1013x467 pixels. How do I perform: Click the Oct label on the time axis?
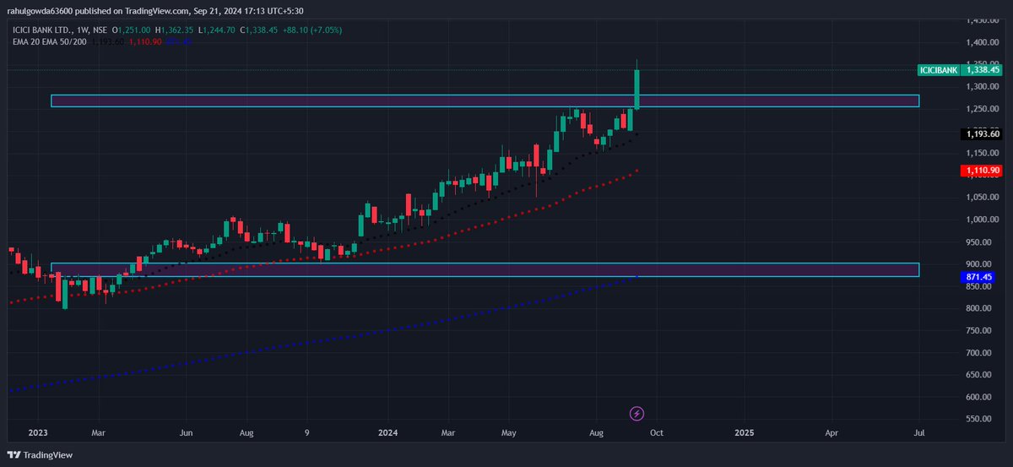(x=656, y=432)
